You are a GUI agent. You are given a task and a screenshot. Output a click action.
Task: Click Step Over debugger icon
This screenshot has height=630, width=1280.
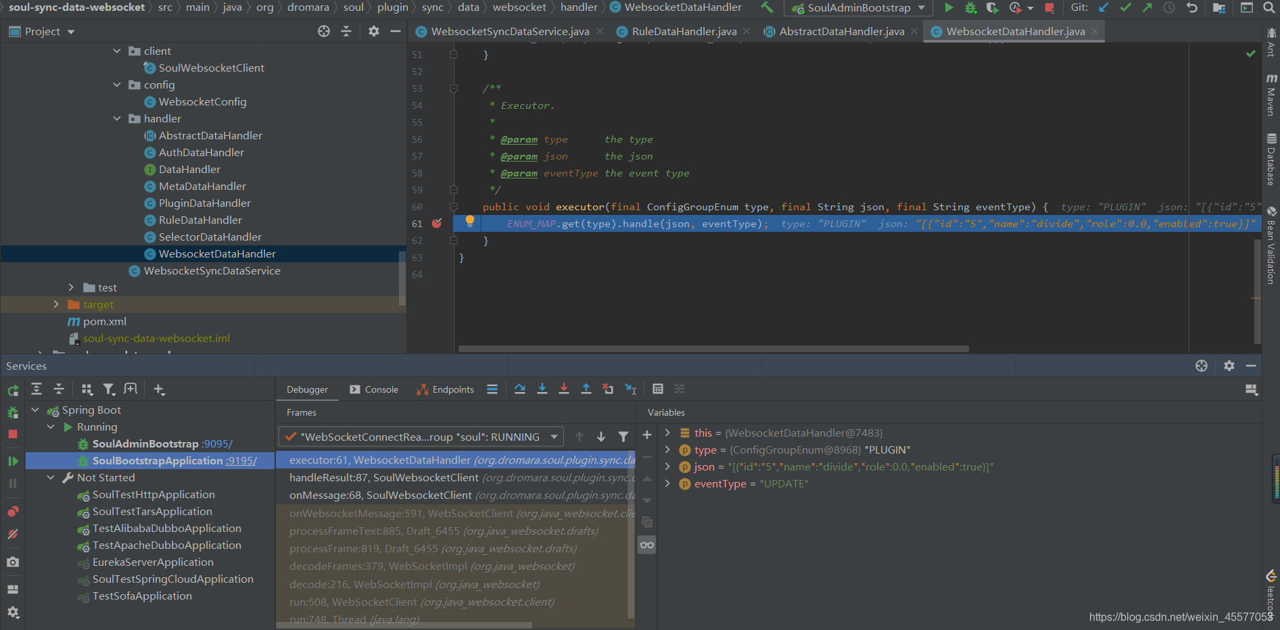519,389
